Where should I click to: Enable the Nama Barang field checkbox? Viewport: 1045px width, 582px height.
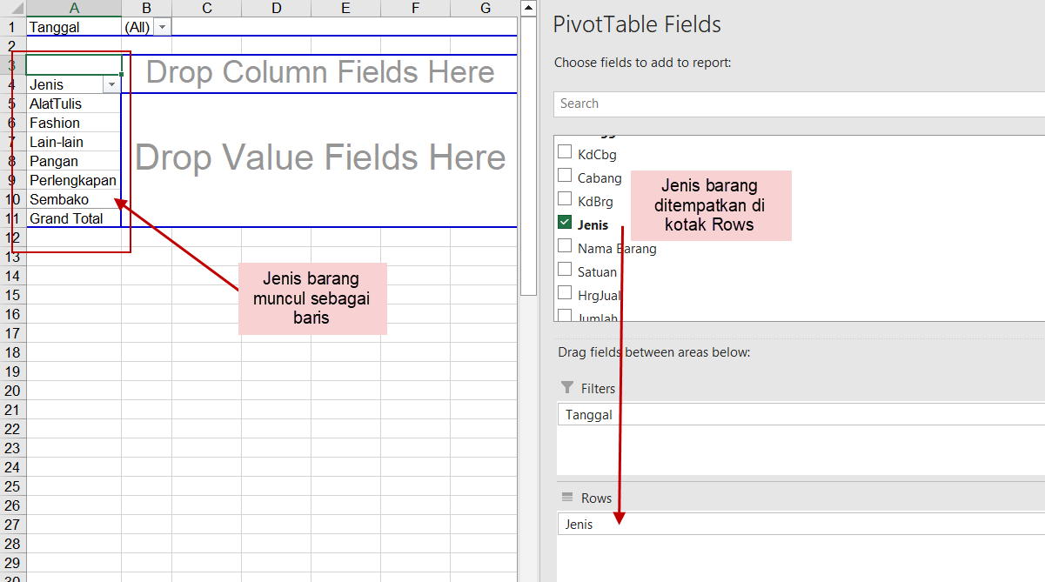pyautogui.click(x=565, y=247)
